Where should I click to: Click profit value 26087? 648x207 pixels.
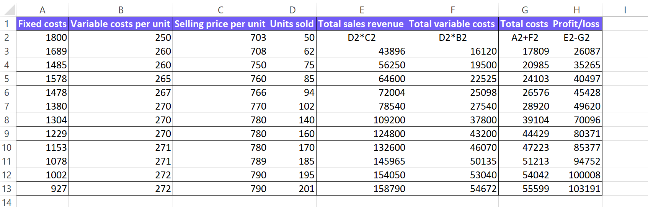click(x=577, y=51)
